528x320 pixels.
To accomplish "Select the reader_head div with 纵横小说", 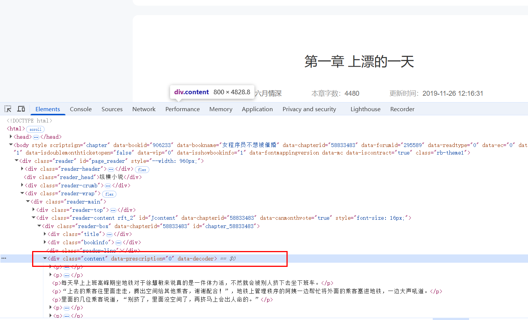I will [x=83, y=177].
